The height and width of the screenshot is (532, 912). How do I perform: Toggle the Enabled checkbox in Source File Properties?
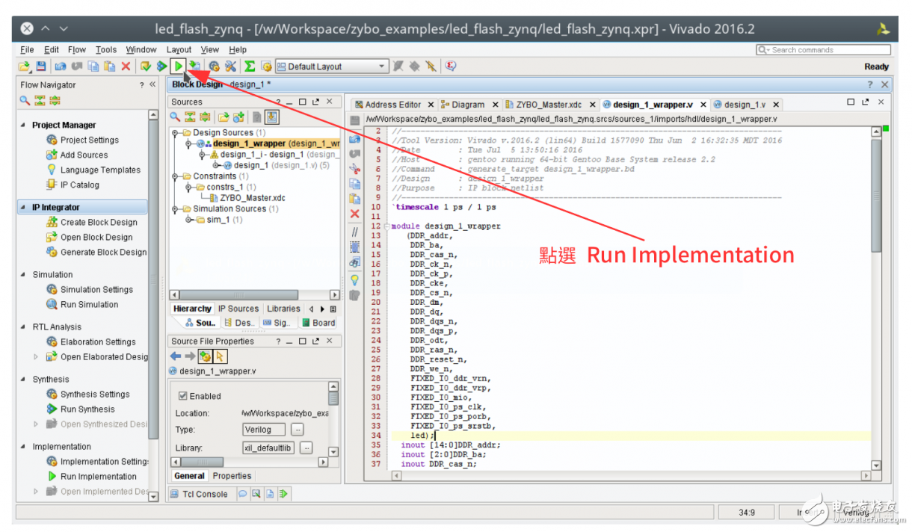[182, 396]
